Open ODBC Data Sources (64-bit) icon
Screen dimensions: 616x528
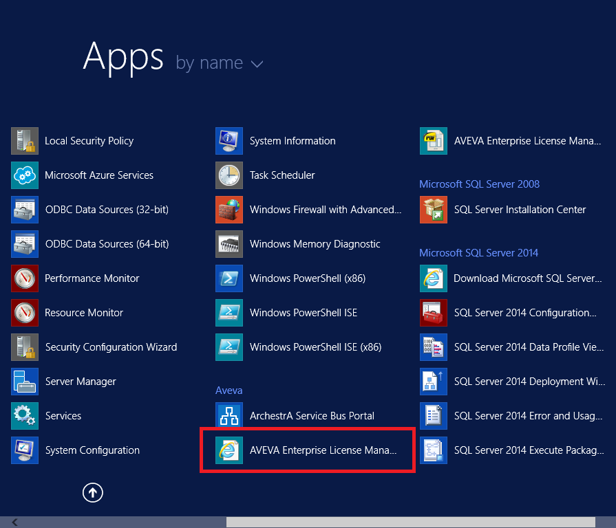tap(25, 244)
